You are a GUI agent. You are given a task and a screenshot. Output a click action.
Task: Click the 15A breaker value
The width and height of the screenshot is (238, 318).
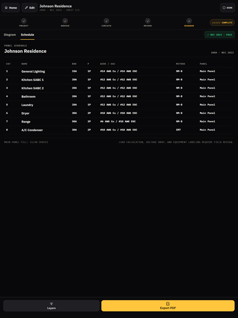[x=74, y=71]
